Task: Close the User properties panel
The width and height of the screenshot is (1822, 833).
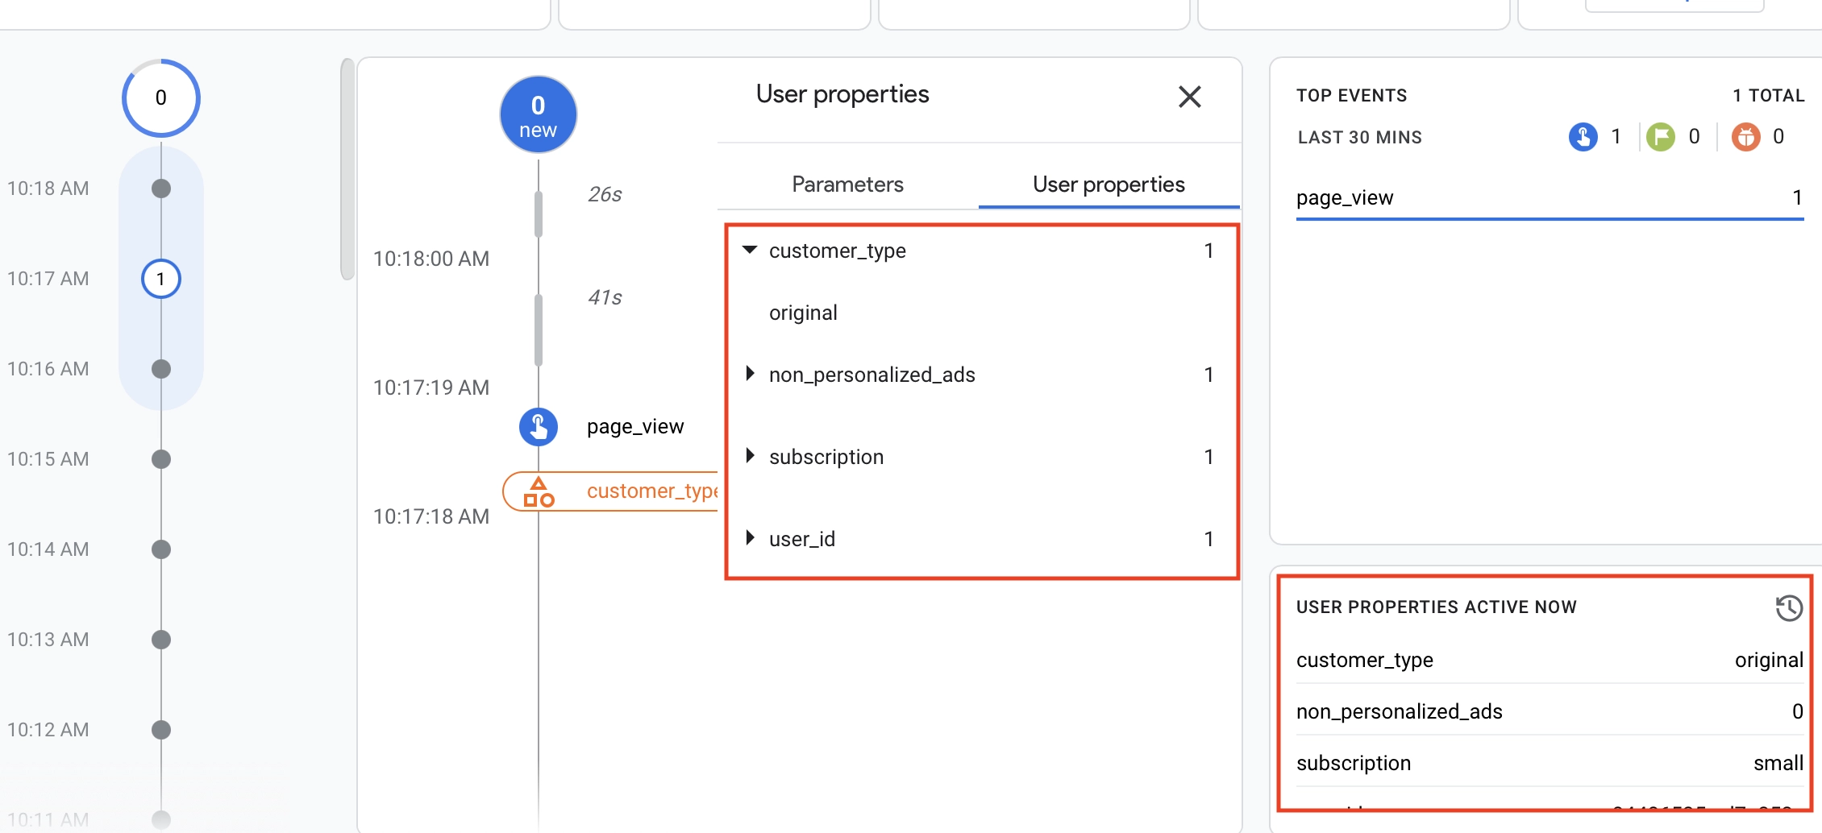Action: click(x=1189, y=97)
